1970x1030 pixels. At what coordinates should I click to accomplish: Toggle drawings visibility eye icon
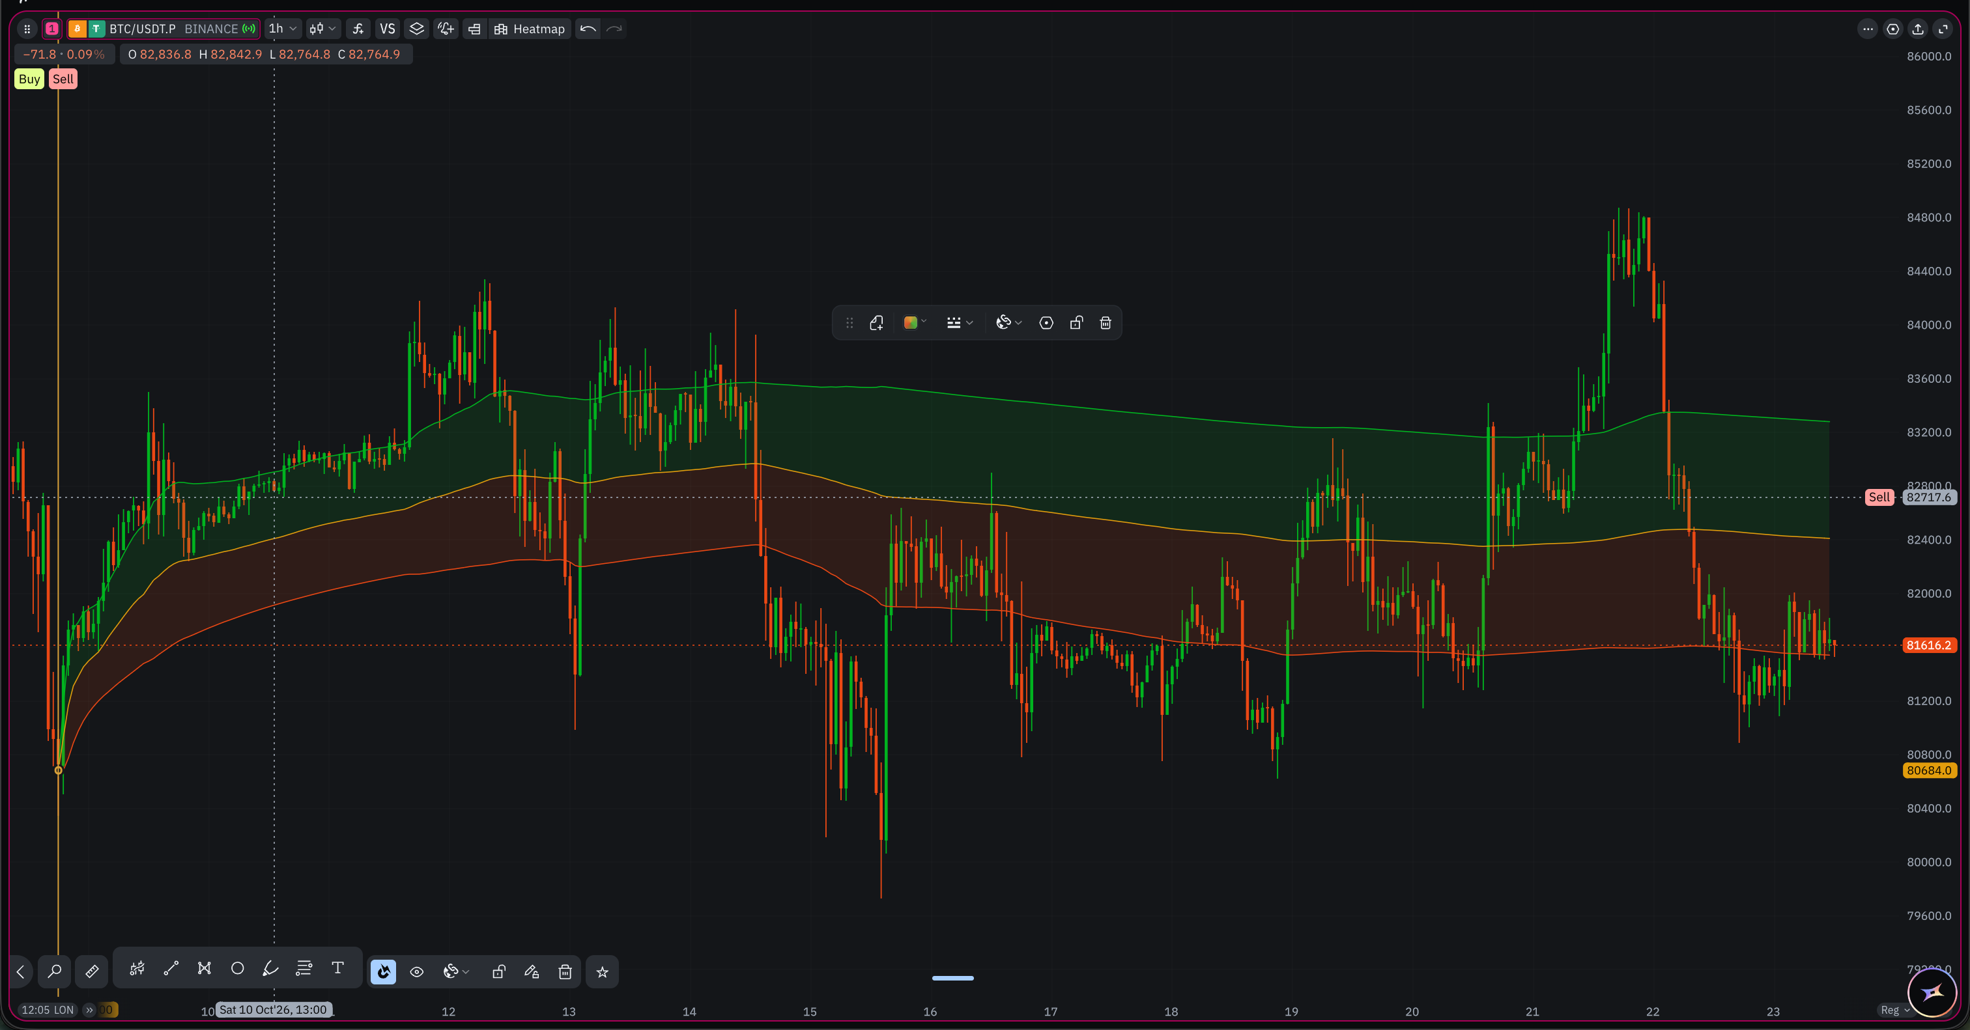pos(417,972)
